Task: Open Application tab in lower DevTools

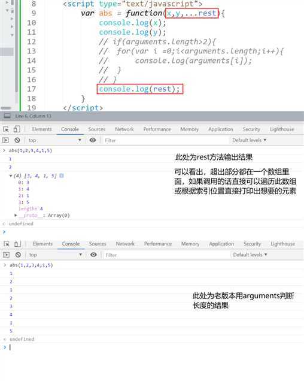Action: tap(221, 244)
